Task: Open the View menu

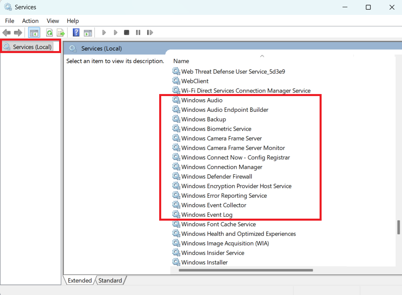Action: pos(53,21)
